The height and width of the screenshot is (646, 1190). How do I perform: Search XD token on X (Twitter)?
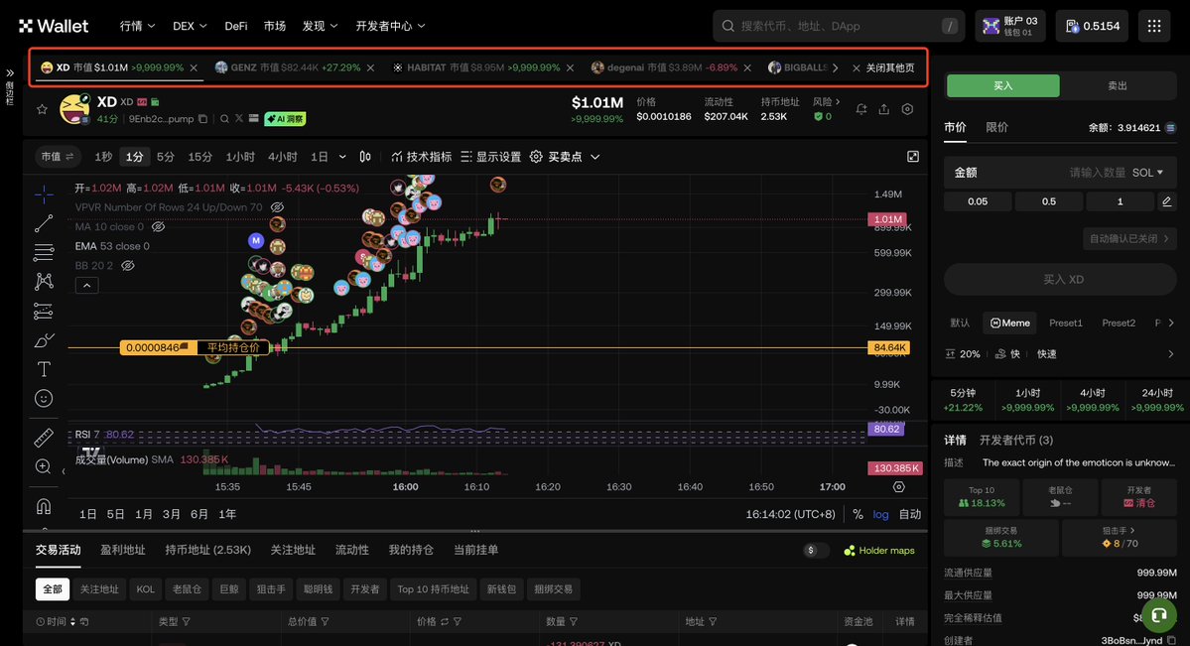pos(239,119)
